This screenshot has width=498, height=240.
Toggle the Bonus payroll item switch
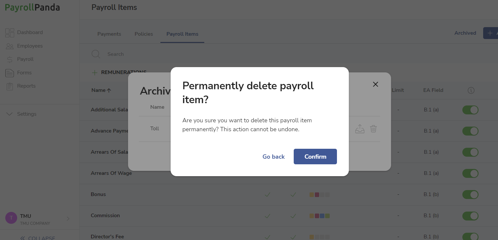(x=470, y=194)
